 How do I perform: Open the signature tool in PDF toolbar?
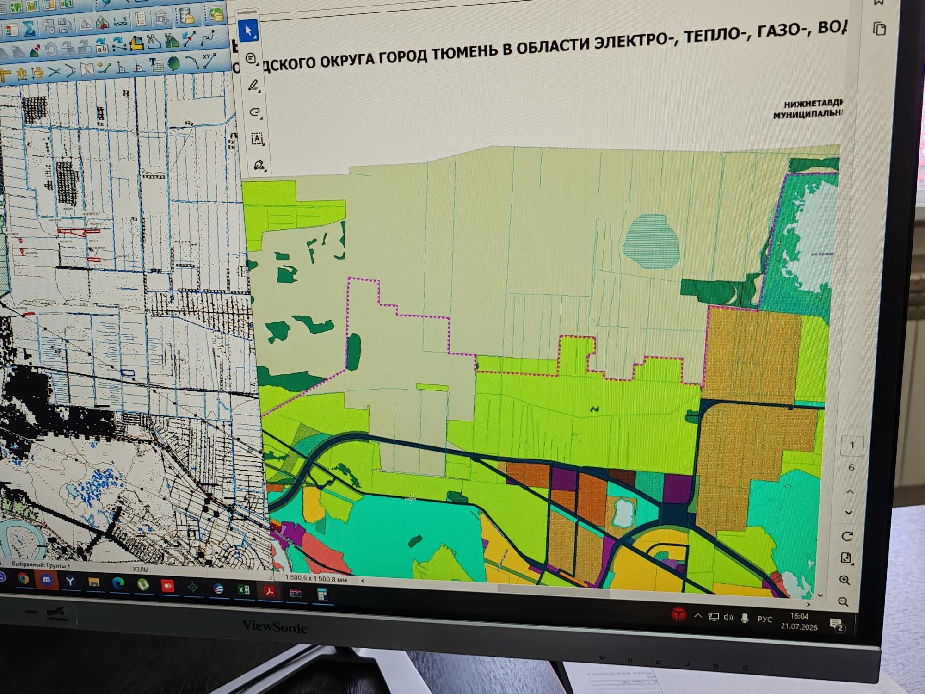click(259, 165)
